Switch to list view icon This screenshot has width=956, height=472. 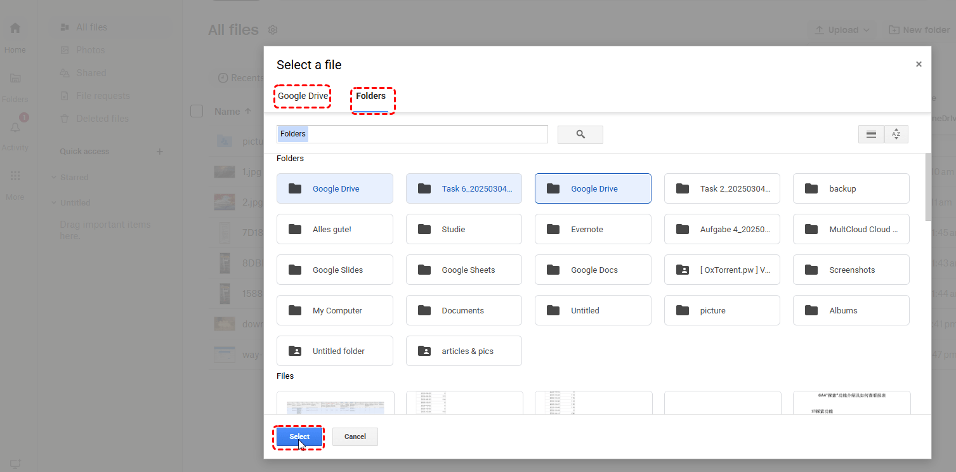pyautogui.click(x=871, y=134)
